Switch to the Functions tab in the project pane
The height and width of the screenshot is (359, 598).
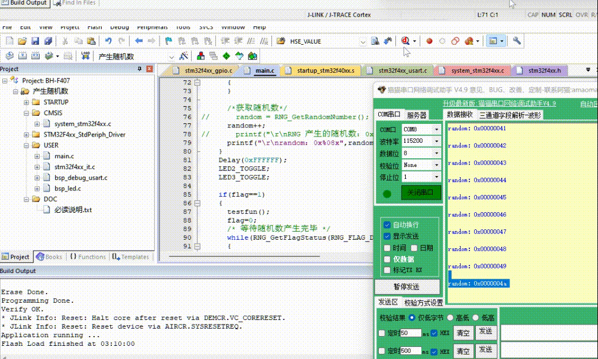(88, 257)
